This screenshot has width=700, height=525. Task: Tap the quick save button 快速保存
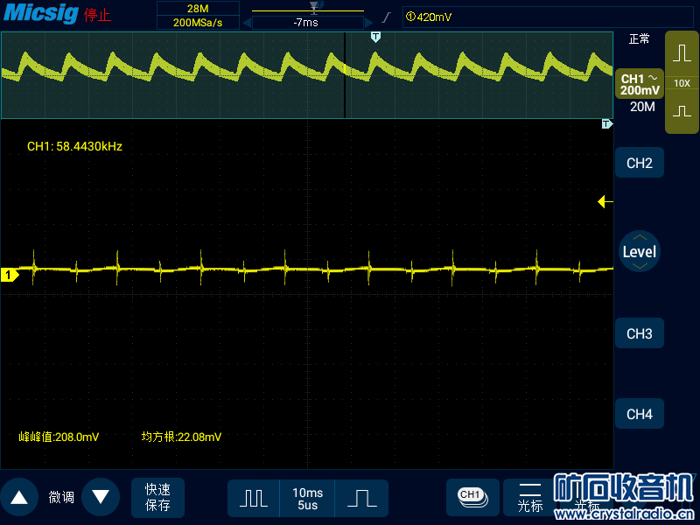pos(157,497)
